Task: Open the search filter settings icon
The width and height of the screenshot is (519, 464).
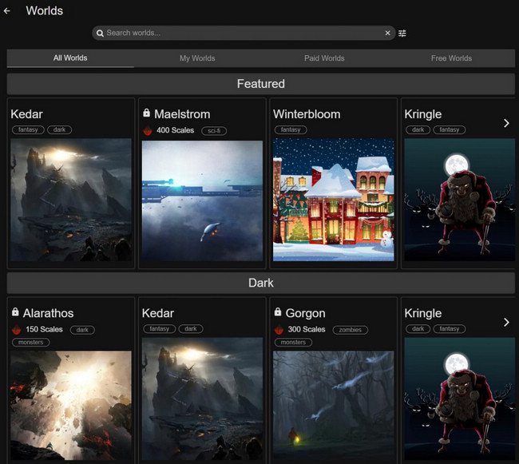Action: tap(402, 34)
